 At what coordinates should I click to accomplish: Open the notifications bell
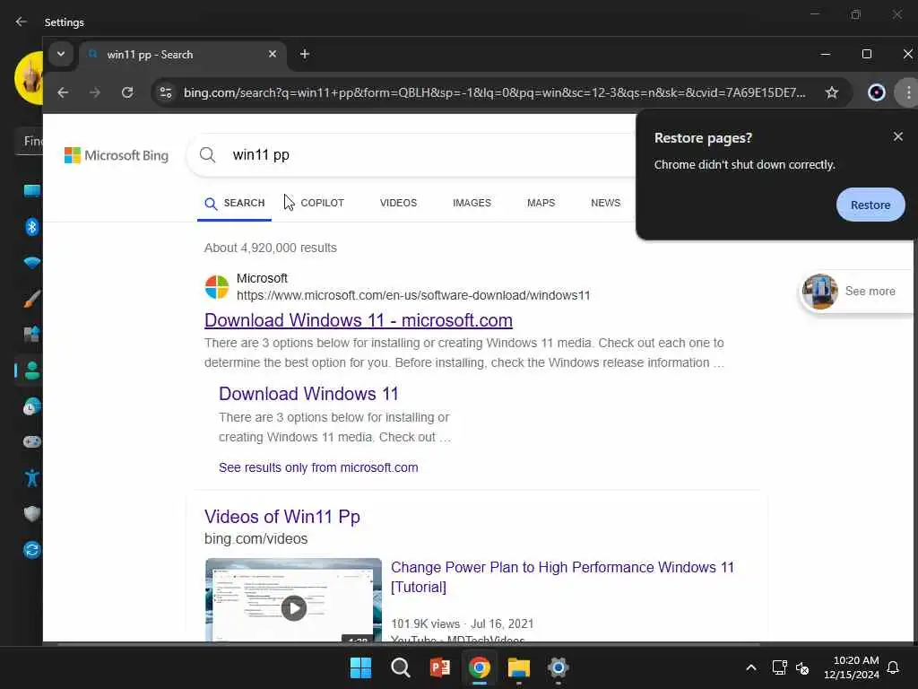click(x=893, y=667)
